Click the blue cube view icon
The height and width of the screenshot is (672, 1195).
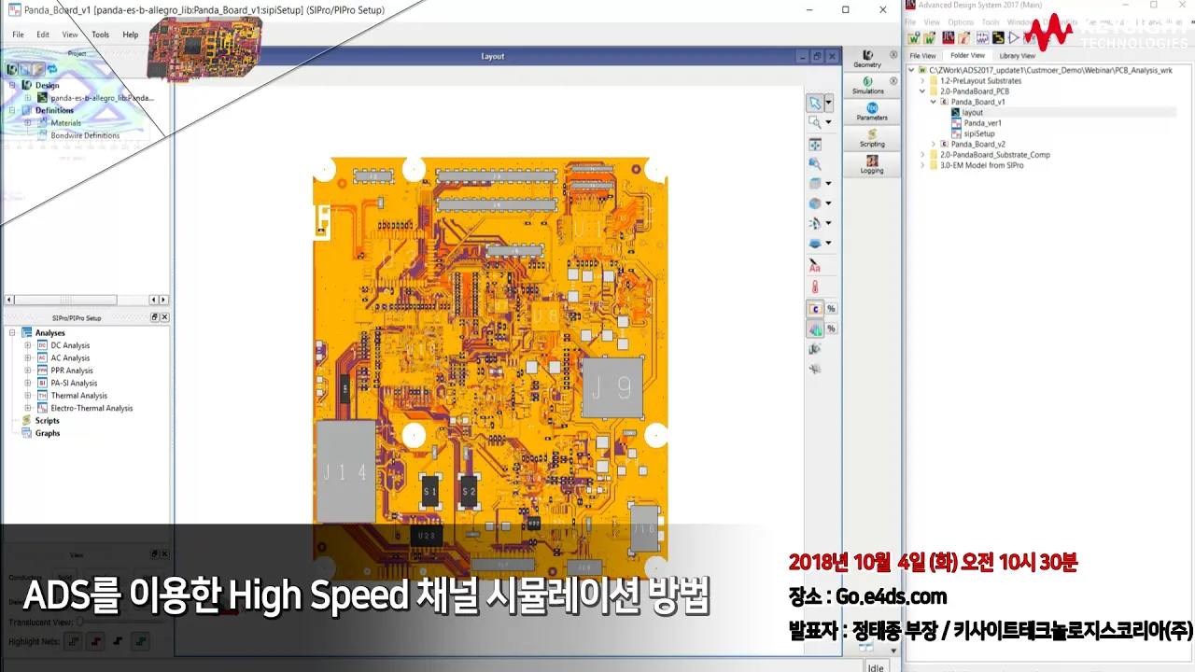[x=815, y=203]
